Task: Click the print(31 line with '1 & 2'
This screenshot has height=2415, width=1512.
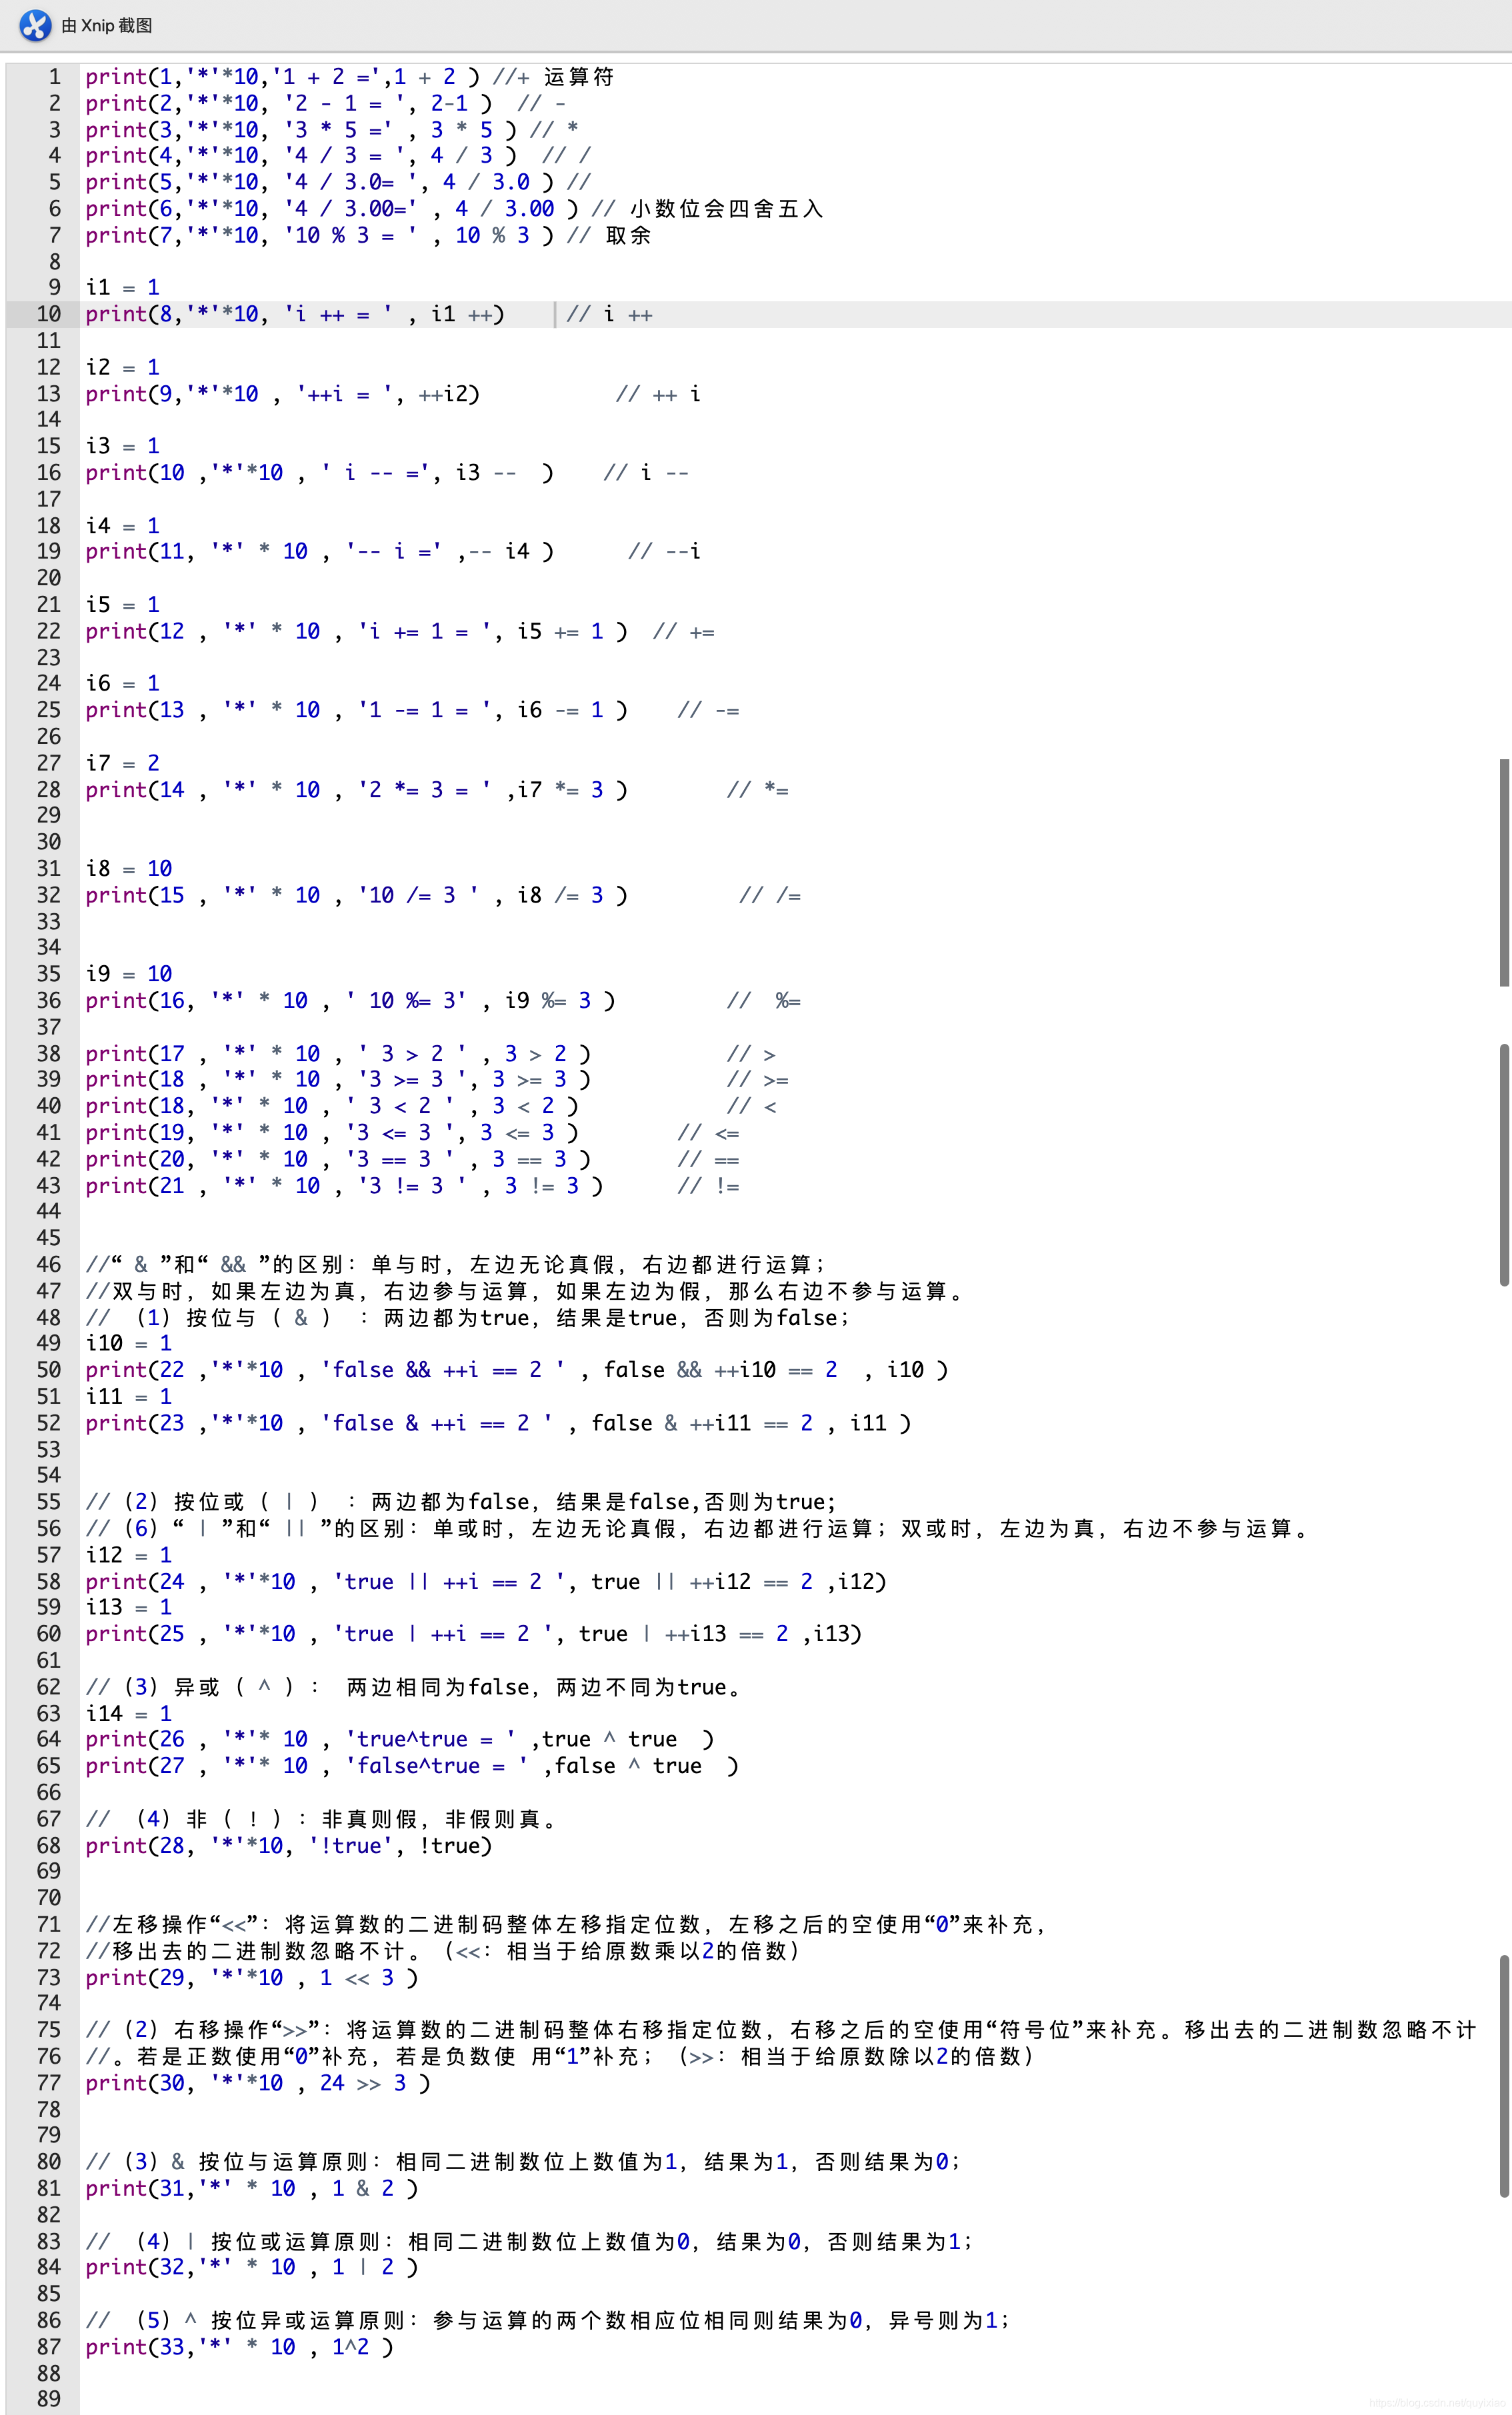Action: tap(252, 2189)
